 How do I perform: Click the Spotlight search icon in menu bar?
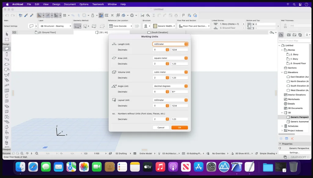tap(294, 4)
